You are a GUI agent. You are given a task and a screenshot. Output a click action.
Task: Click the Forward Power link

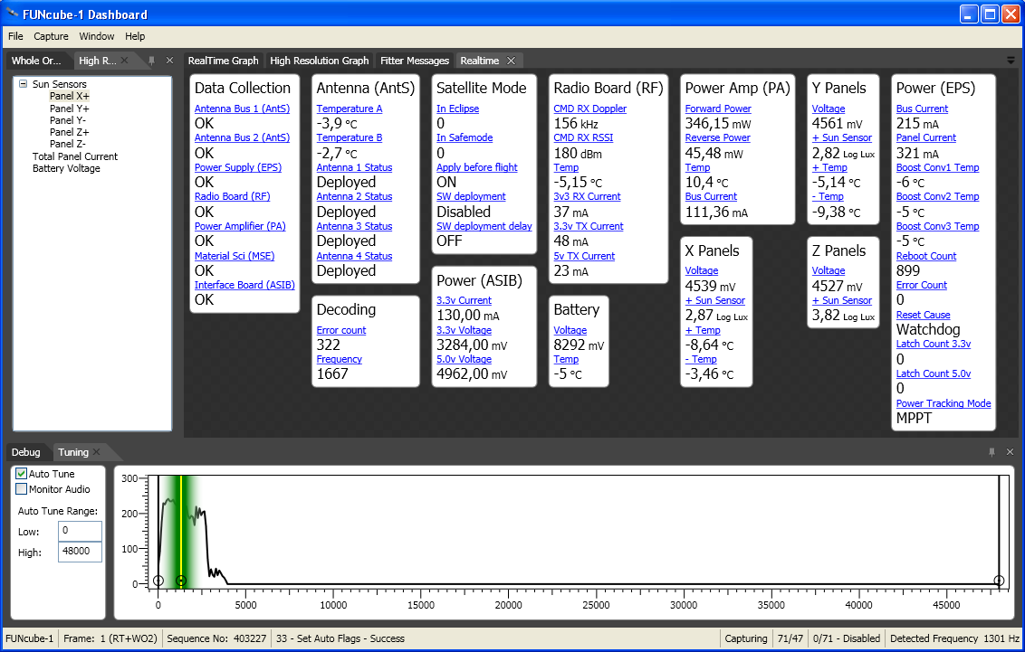717,109
